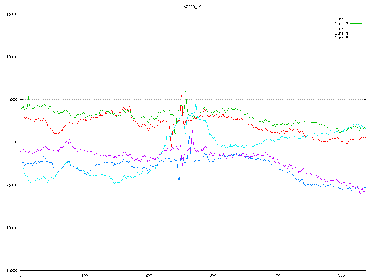Click the purple line 4 legend sample
The height and width of the screenshot is (280, 373).
pyautogui.click(x=356, y=33)
